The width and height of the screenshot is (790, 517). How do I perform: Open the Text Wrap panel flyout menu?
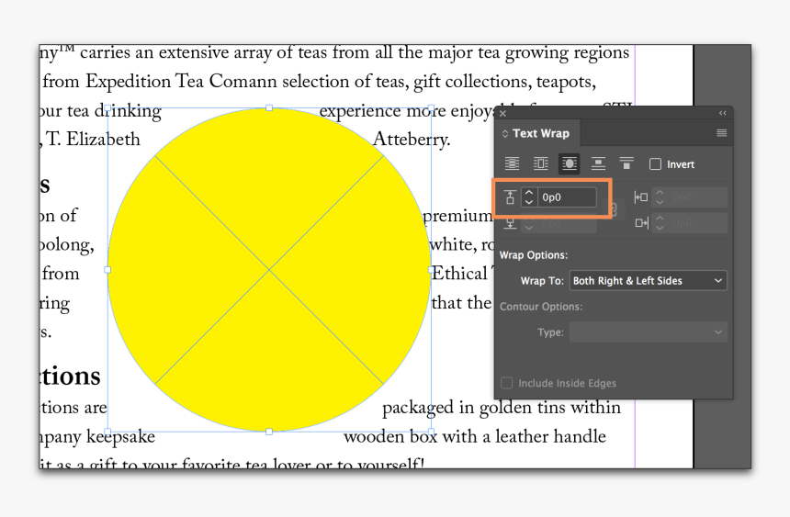pyautogui.click(x=721, y=133)
